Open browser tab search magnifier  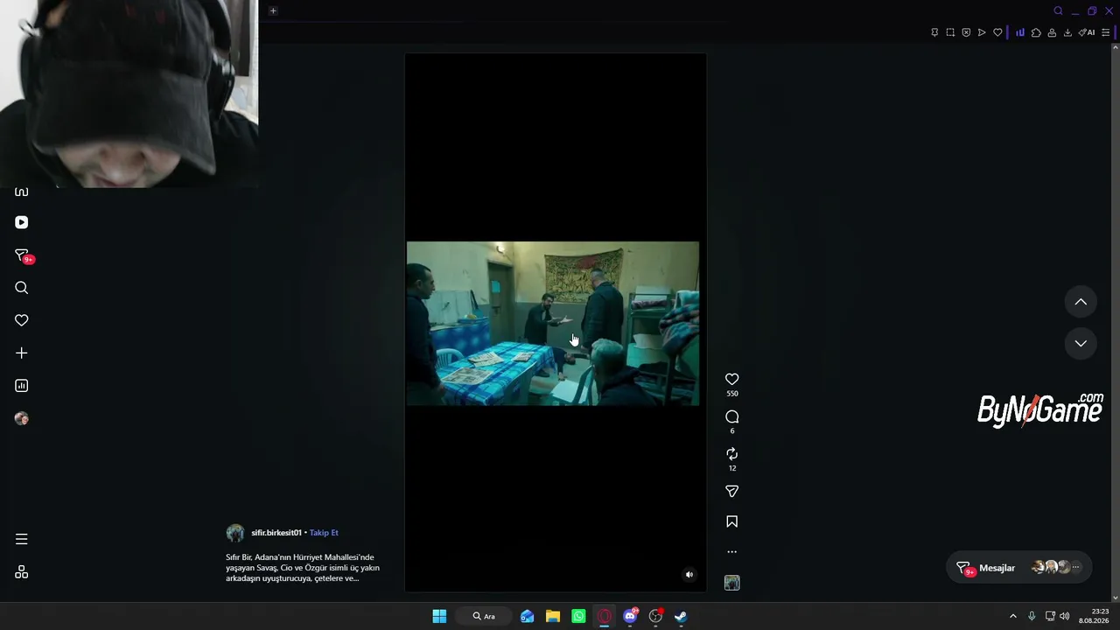pos(1058,11)
